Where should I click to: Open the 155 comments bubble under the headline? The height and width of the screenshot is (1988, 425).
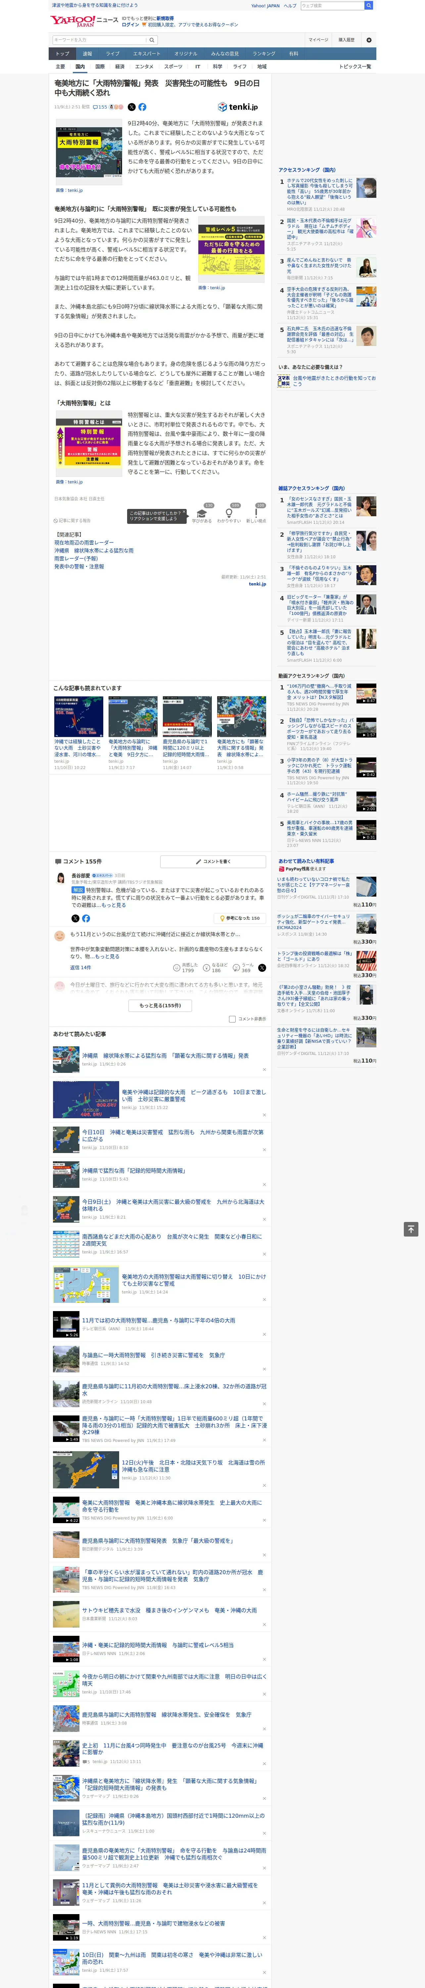pyautogui.click(x=100, y=107)
